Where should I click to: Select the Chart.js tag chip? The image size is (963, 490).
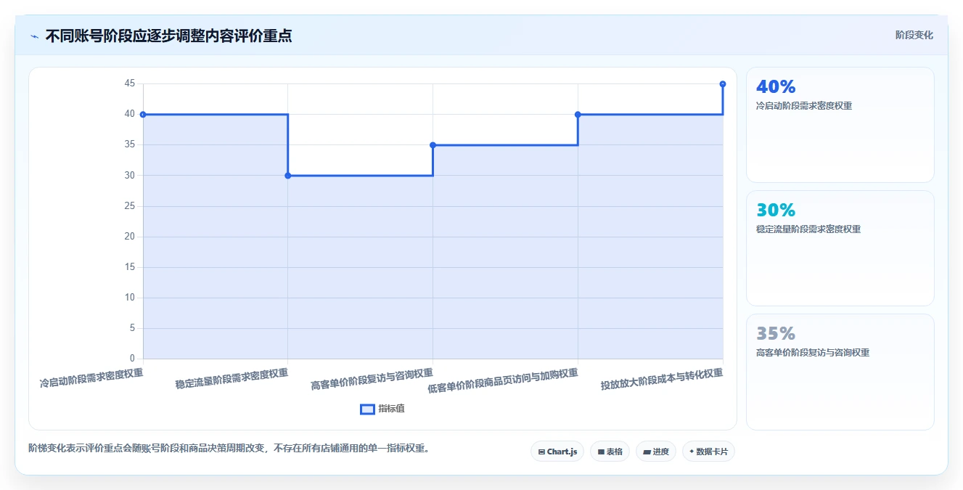[x=557, y=452]
